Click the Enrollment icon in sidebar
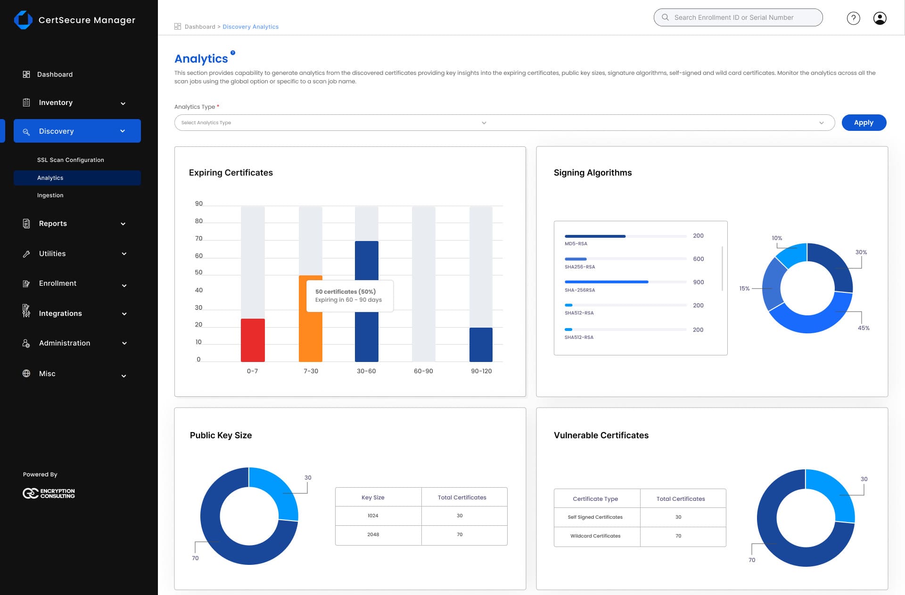The height and width of the screenshot is (595, 905). click(25, 283)
